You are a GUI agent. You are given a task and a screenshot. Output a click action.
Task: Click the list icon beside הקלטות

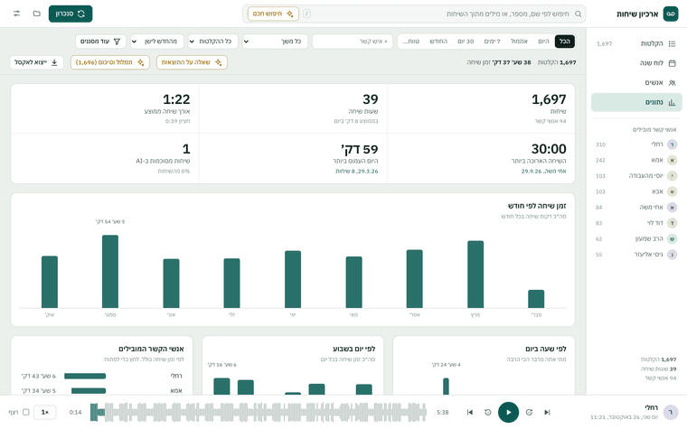673,43
